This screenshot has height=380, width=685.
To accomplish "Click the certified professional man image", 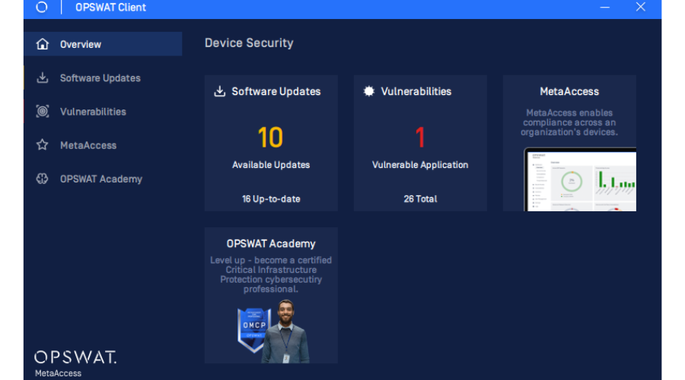I will click(285, 331).
